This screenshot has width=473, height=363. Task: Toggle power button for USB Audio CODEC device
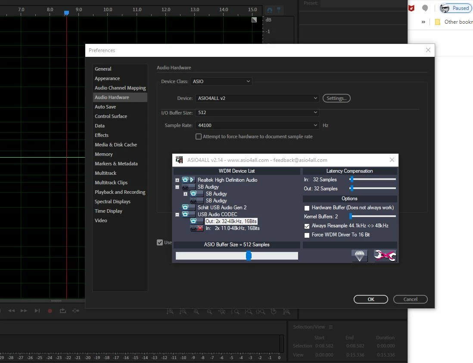(x=185, y=214)
